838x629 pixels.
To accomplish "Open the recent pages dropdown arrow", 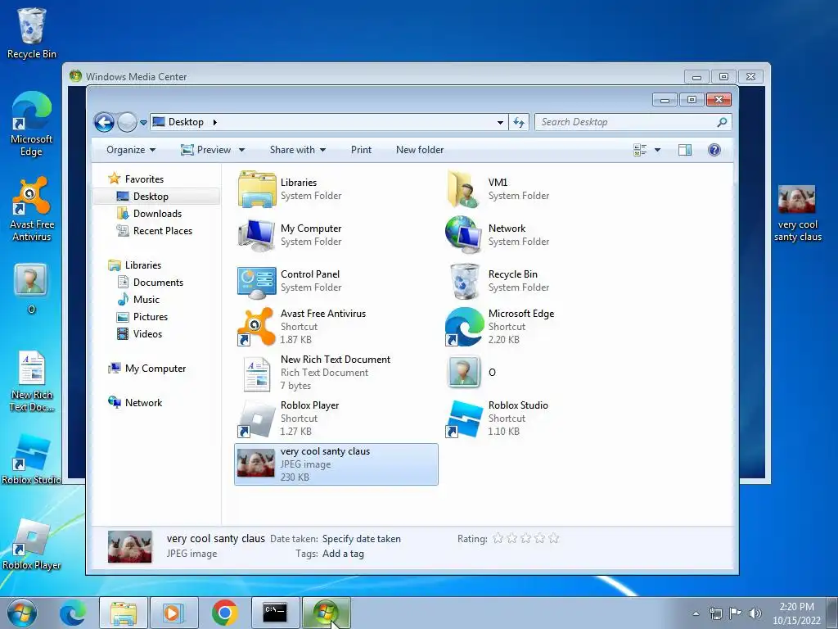I will tap(143, 123).
